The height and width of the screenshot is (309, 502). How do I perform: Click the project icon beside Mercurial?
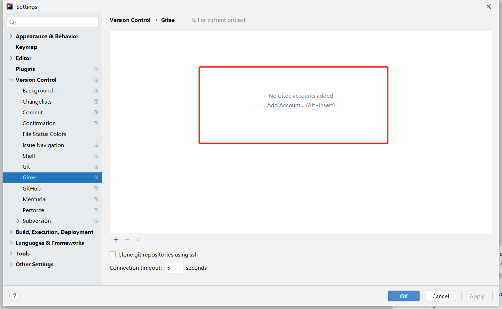tap(96, 199)
